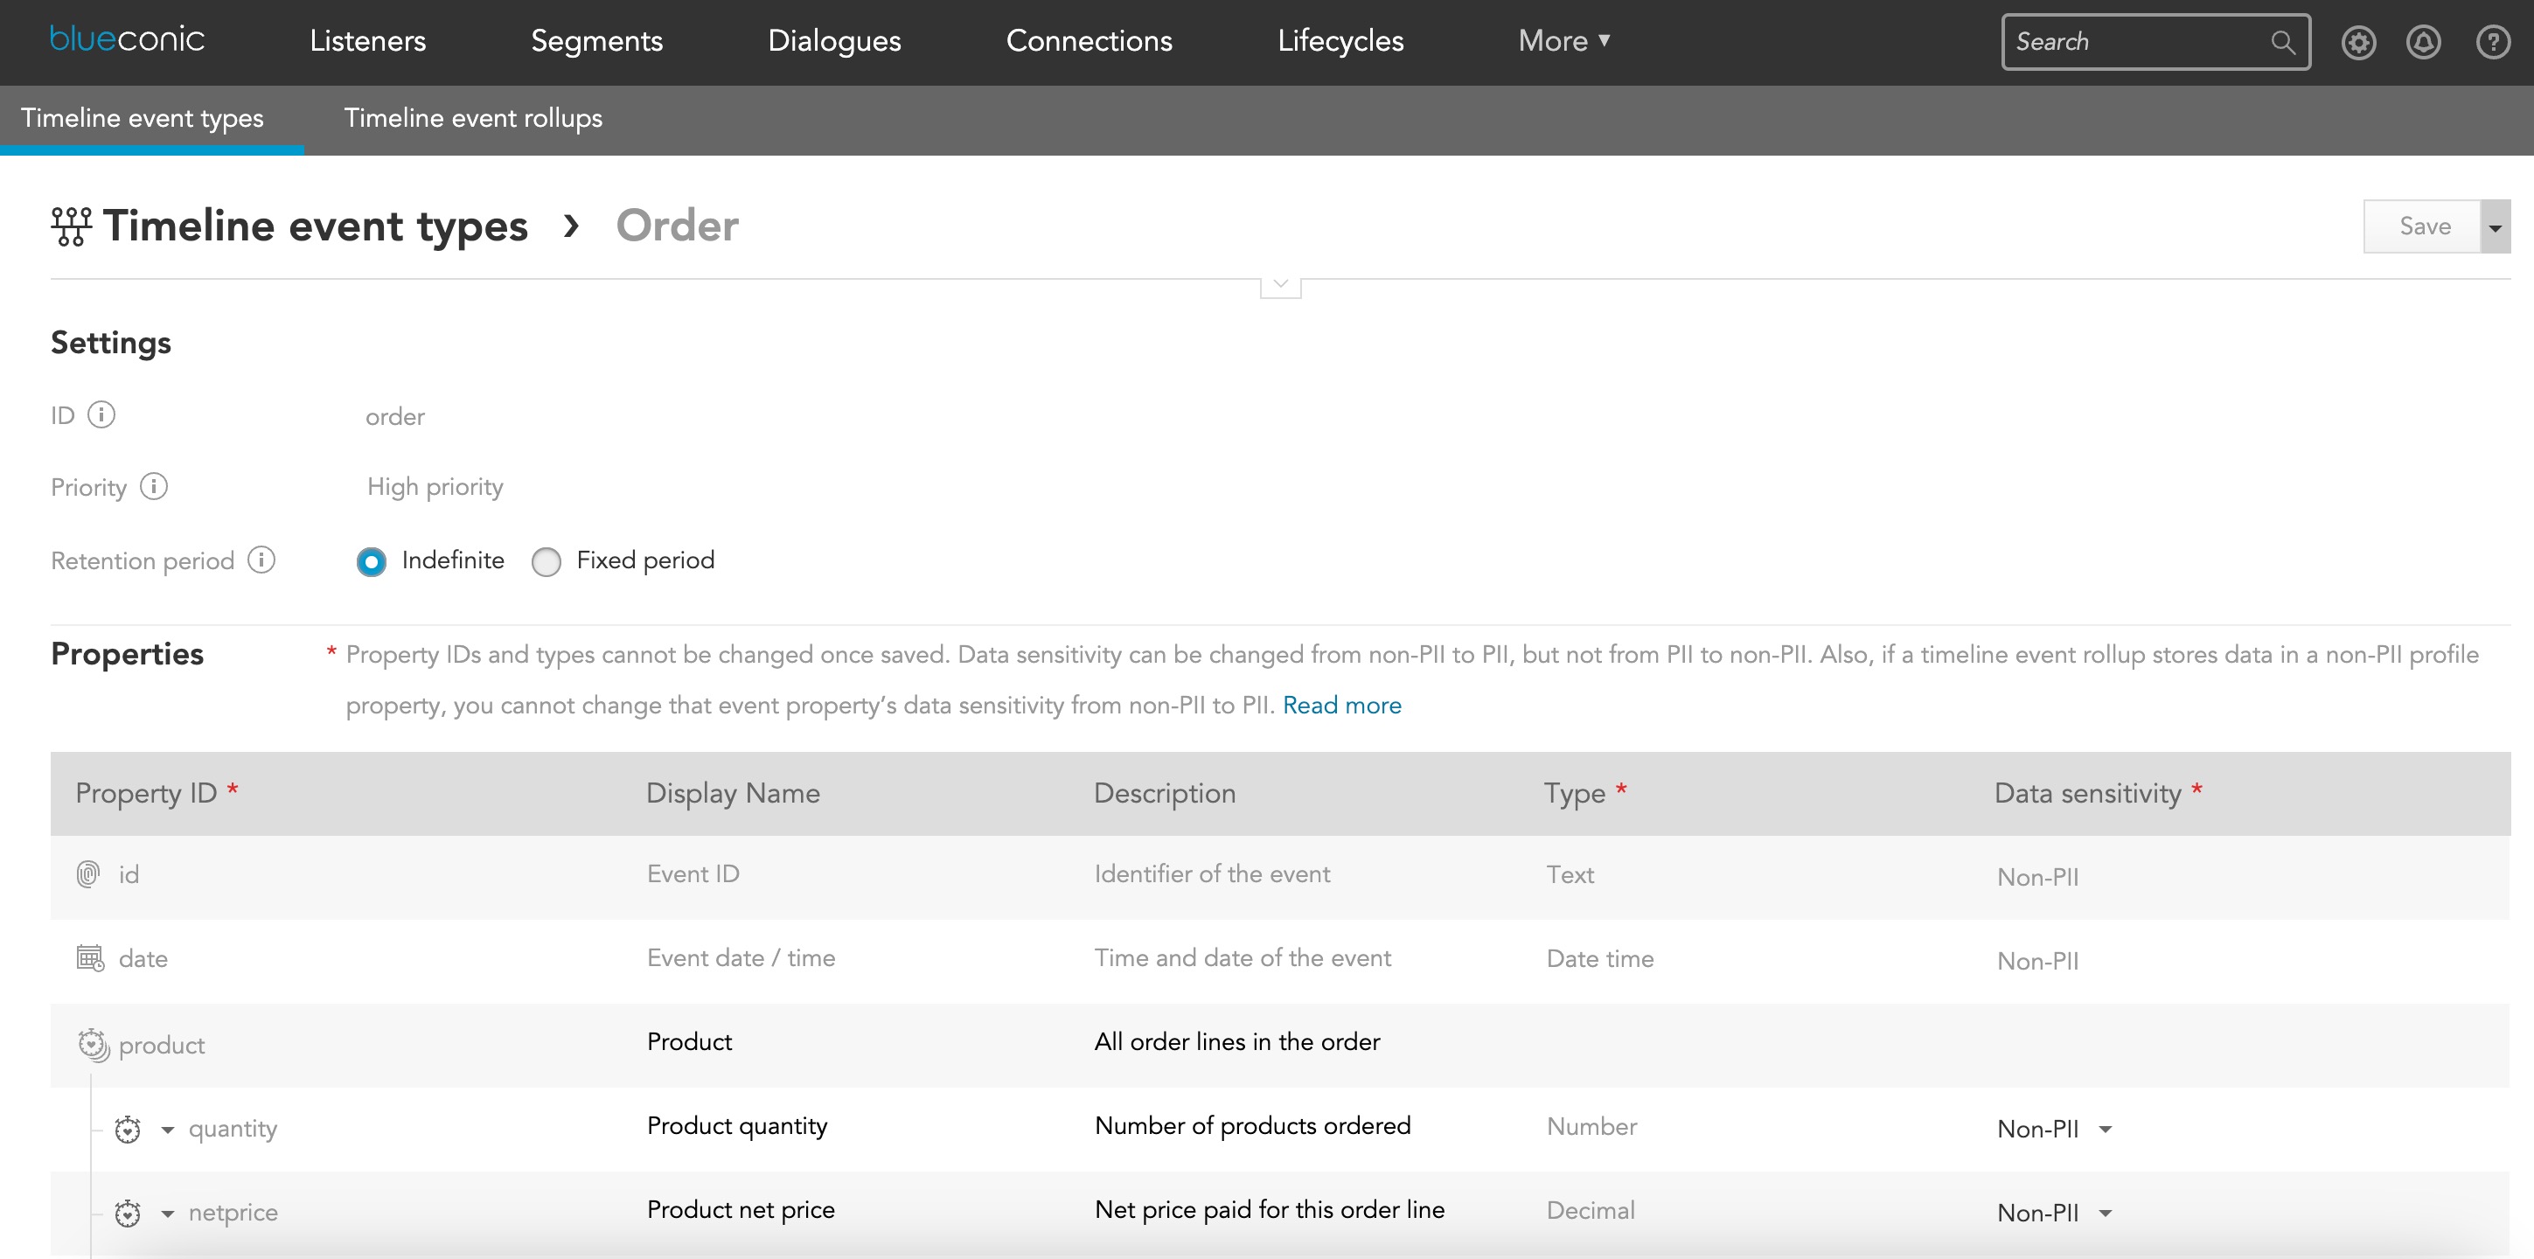Image resolution: width=2534 pixels, height=1259 pixels.
Task: Click Timeline event types breadcrumb title
Action: point(316,226)
